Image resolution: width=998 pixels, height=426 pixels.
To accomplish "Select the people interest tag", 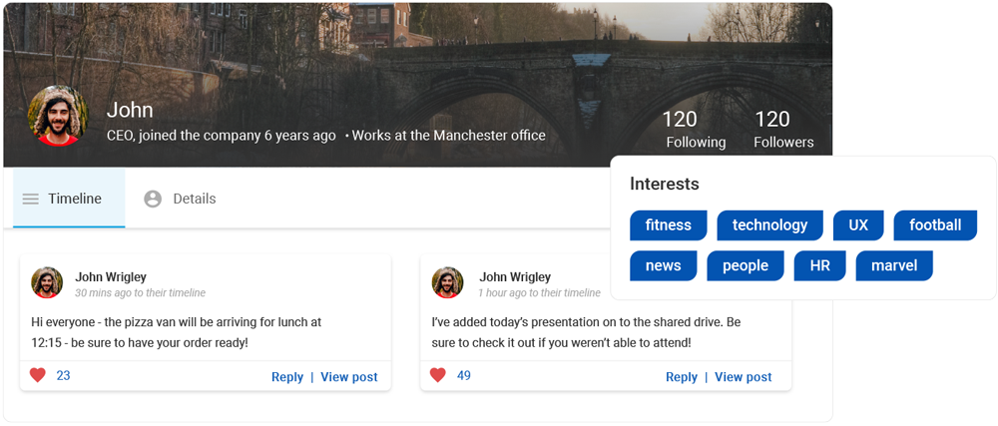I will click(x=746, y=265).
